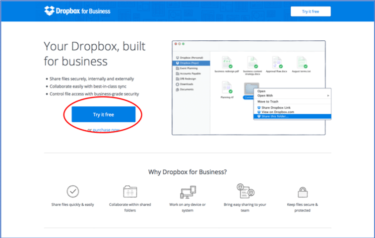Click the checkmark icon above Share files quickly
Viewport: 375px width, 238px height.
[x=73, y=191]
